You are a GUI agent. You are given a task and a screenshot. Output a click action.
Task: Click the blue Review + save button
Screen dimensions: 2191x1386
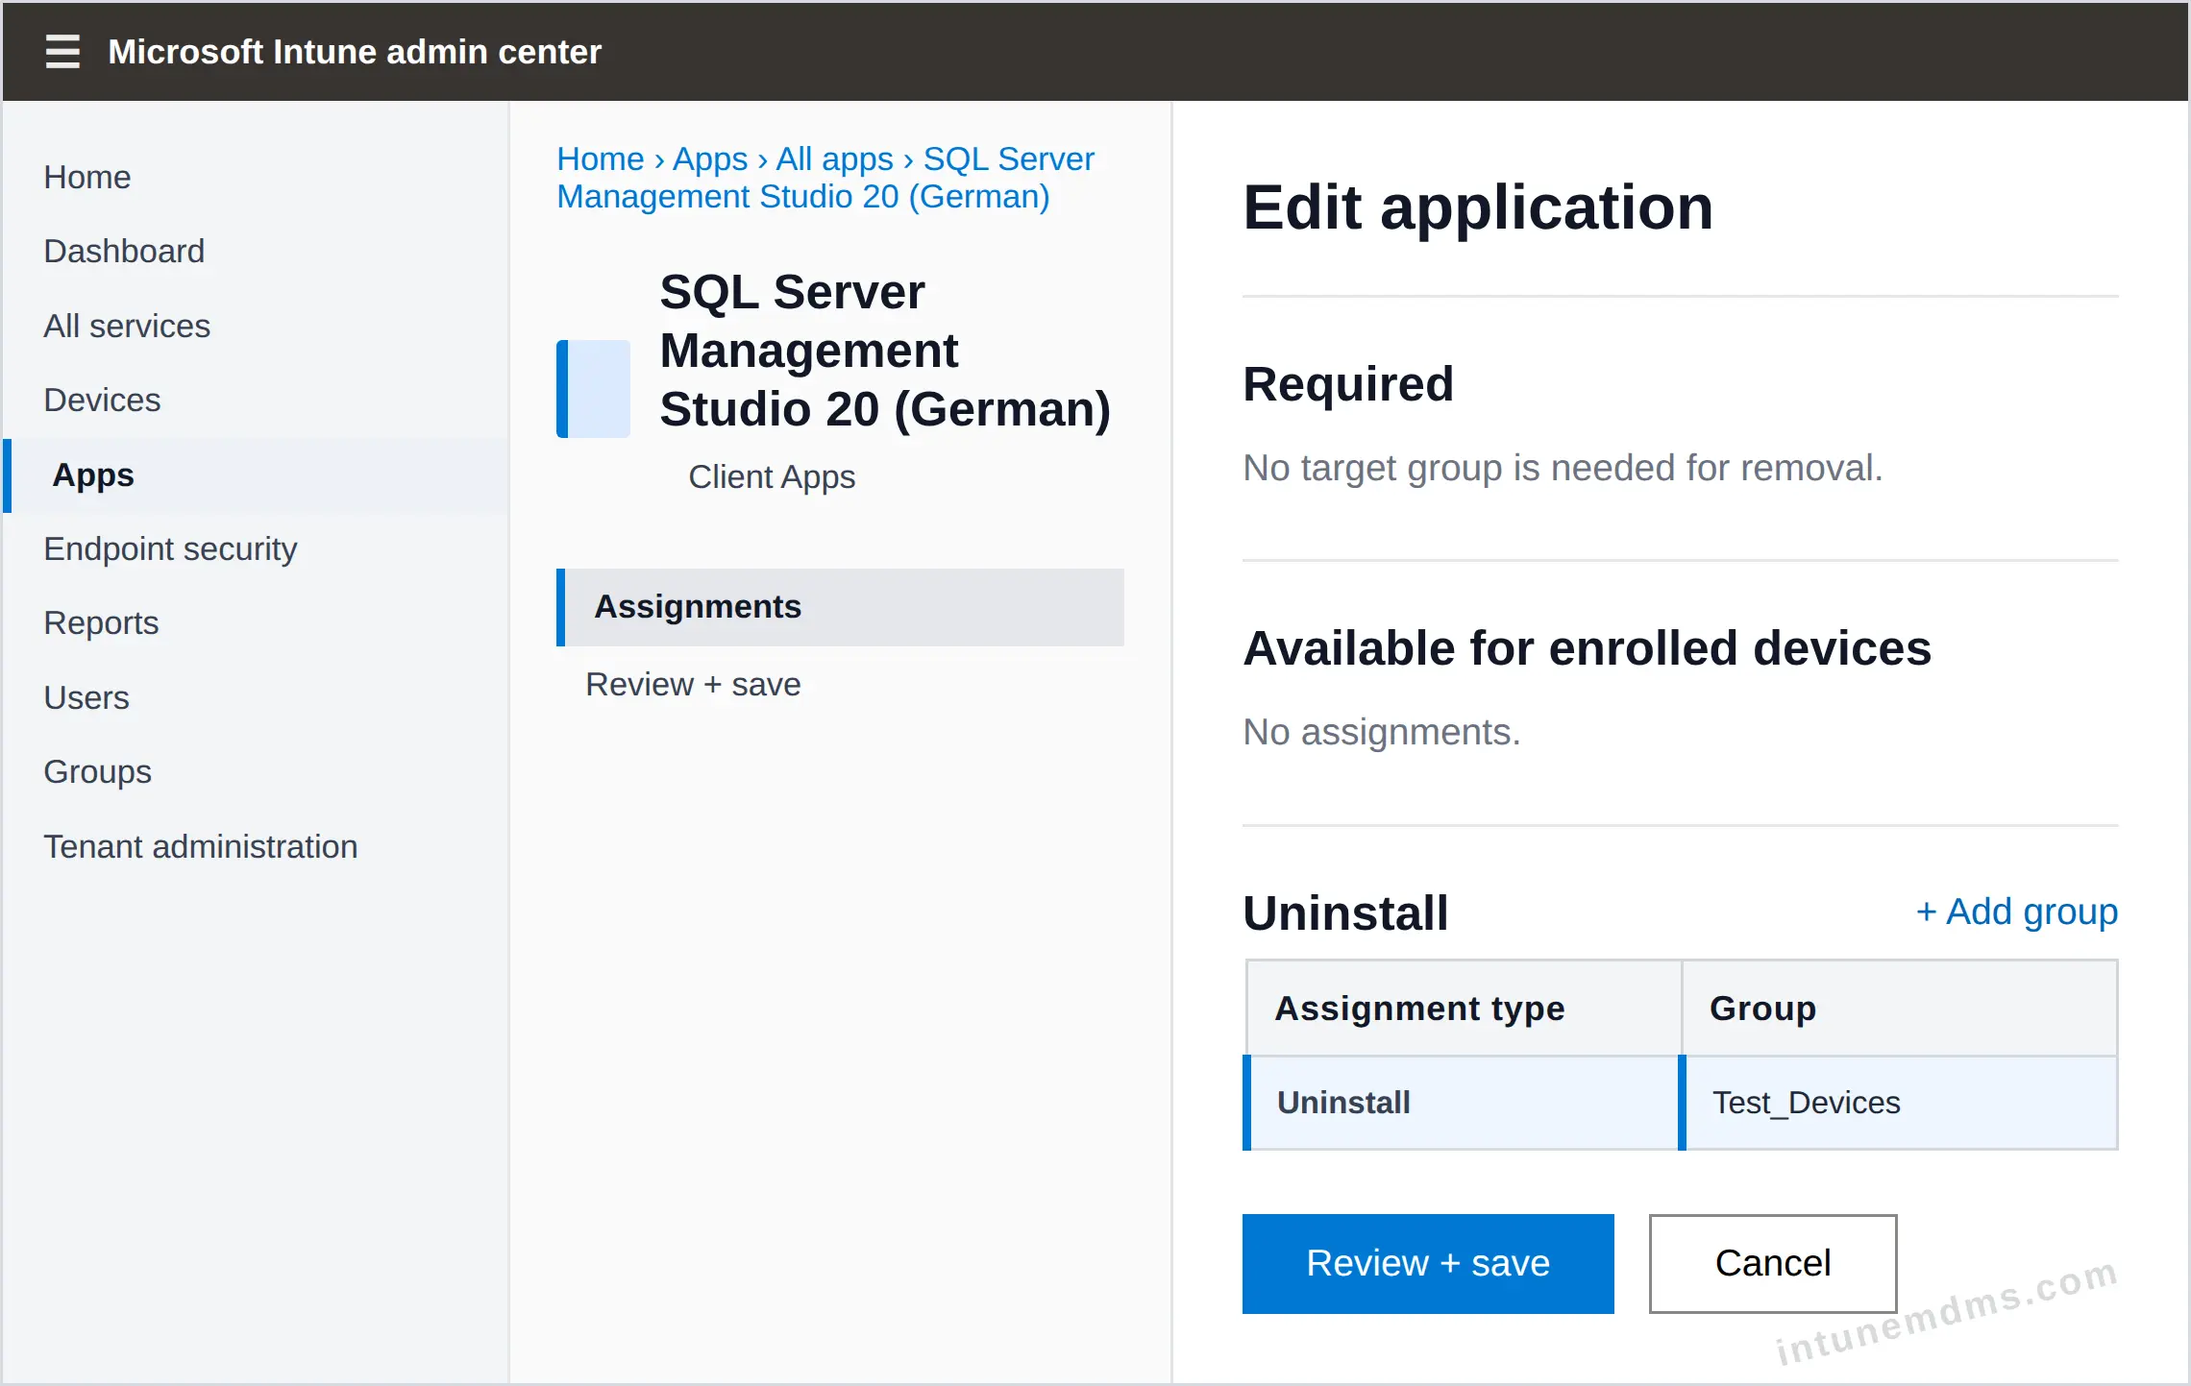pyautogui.click(x=1428, y=1264)
